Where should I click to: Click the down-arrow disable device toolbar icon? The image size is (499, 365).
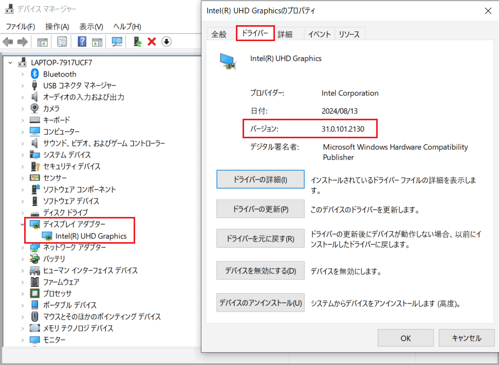[167, 42]
